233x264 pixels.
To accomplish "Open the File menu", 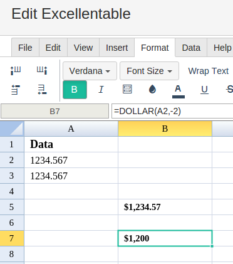I will [25, 48].
